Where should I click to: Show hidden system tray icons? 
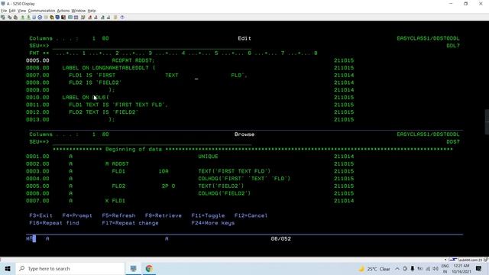click(x=397, y=269)
